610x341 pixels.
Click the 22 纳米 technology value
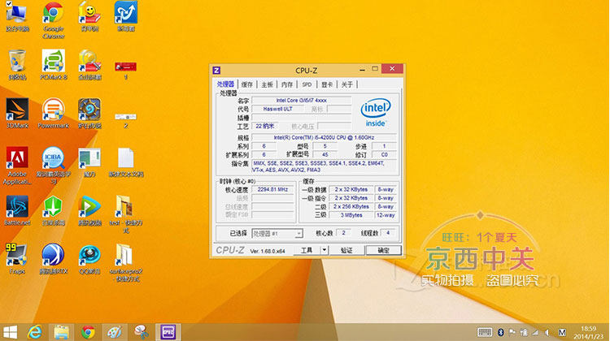265,126
